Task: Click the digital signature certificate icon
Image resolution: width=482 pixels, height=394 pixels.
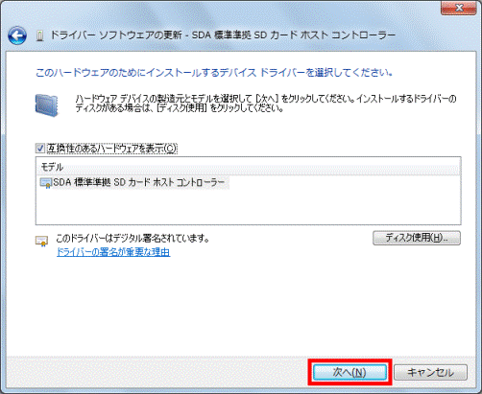Action: (x=41, y=241)
